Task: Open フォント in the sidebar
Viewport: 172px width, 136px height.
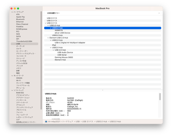Action: pyautogui.click(x=20, y=112)
